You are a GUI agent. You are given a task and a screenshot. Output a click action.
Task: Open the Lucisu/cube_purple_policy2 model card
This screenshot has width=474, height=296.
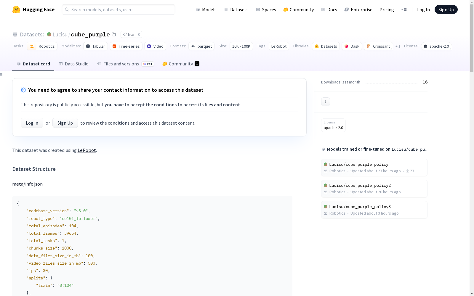374,189
